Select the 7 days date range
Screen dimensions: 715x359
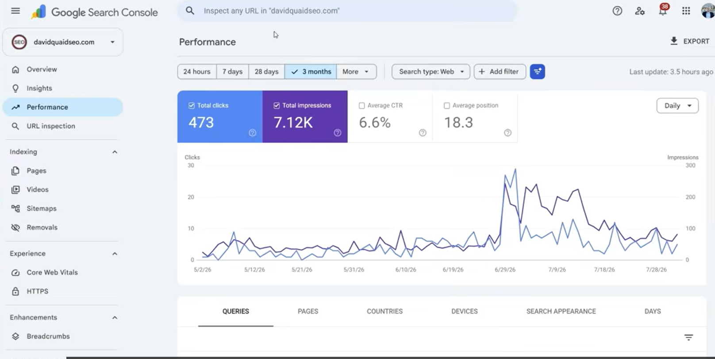(232, 72)
